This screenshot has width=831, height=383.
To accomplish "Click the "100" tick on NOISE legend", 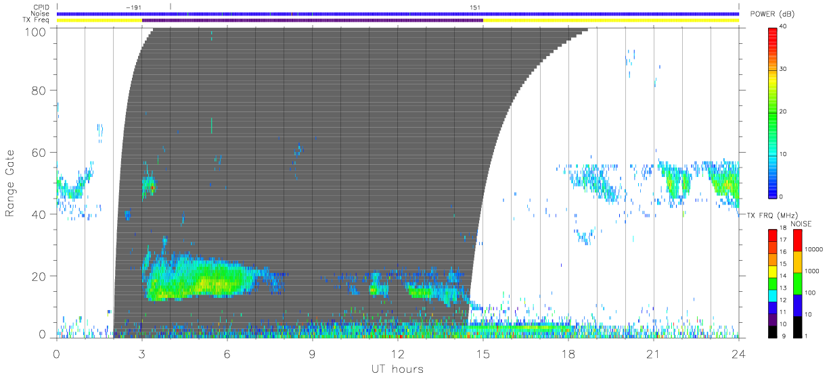I will pyautogui.click(x=809, y=292).
